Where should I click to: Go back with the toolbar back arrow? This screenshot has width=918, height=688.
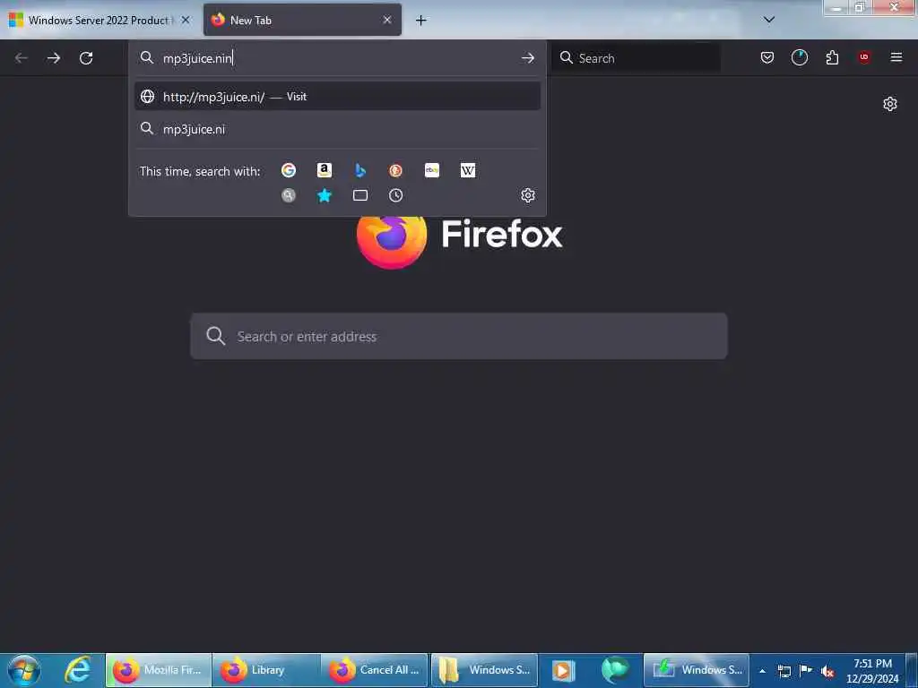click(x=22, y=58)
